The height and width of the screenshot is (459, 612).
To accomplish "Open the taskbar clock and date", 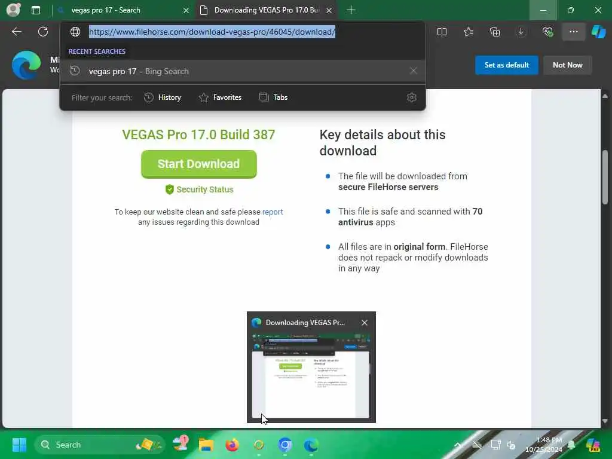I will click(x=543, y=445).
